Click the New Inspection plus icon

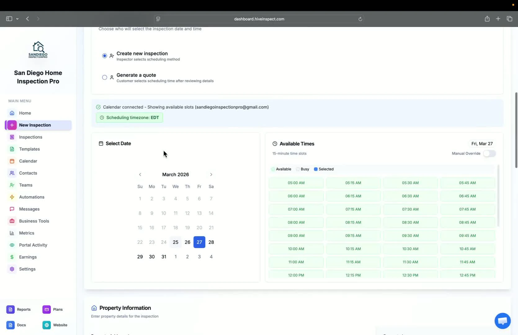[12, 125]
